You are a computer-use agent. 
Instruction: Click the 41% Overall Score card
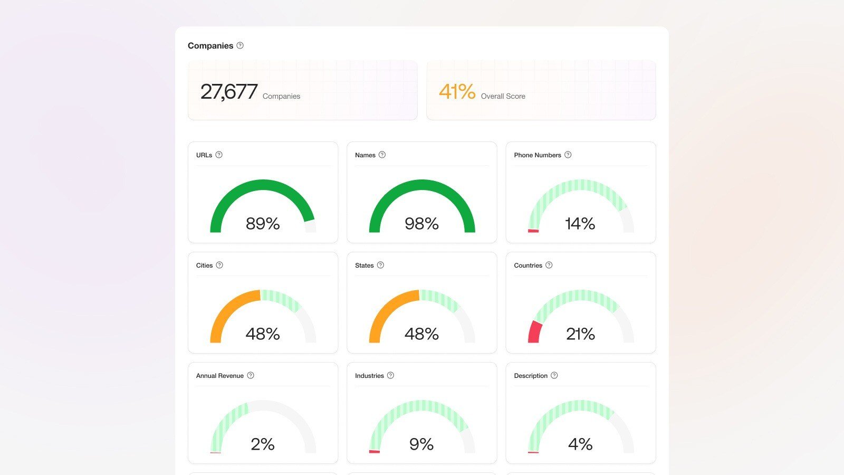pos(541,90)
